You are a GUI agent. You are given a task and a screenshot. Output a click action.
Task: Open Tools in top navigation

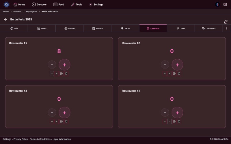[x=77, y=4]
